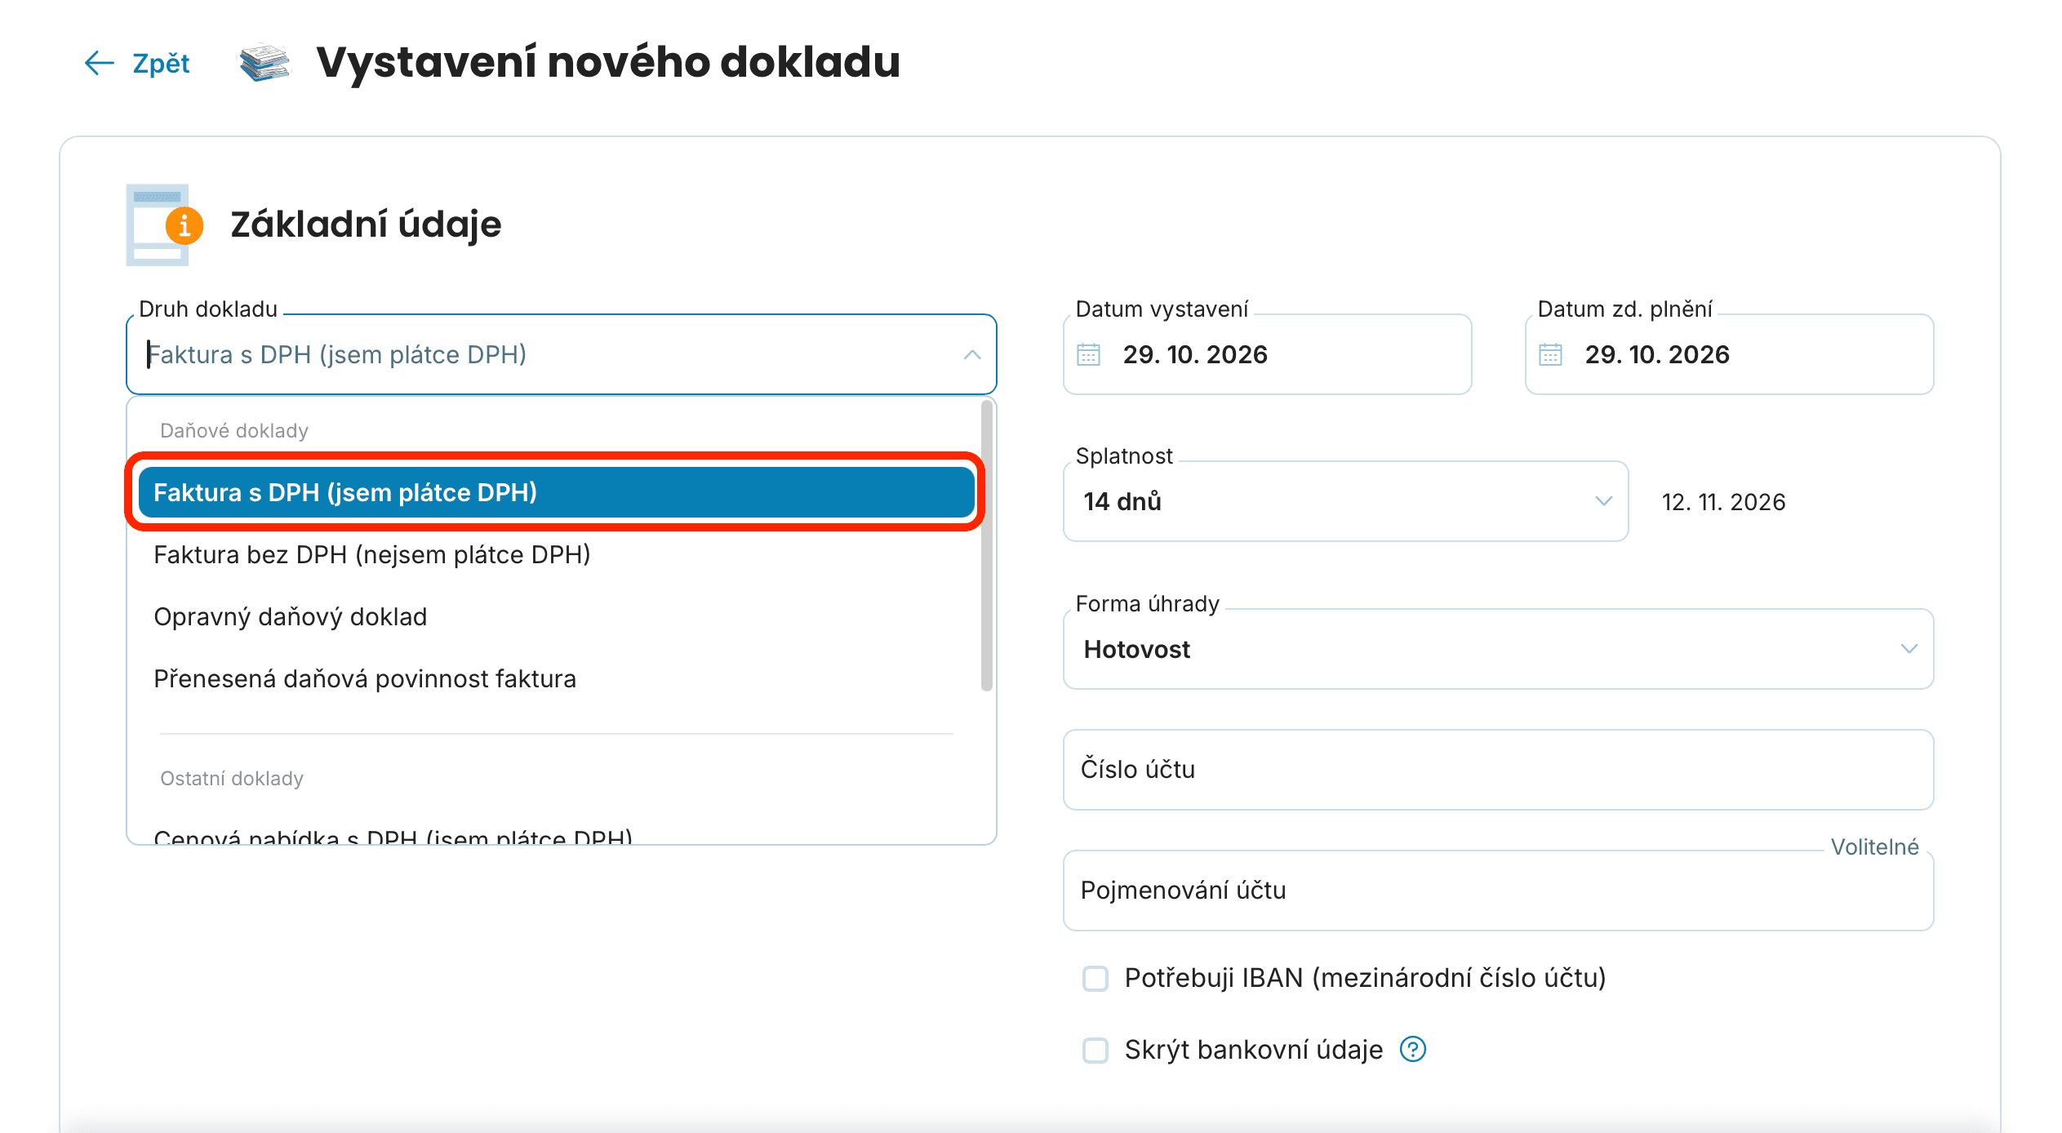
Task: Click the Základní údaje section icon
Action: pos(165,224)
